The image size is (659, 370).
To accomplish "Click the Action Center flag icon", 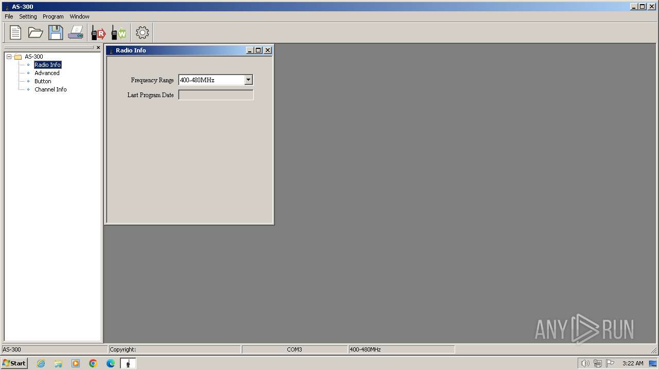I will (610, 363).
